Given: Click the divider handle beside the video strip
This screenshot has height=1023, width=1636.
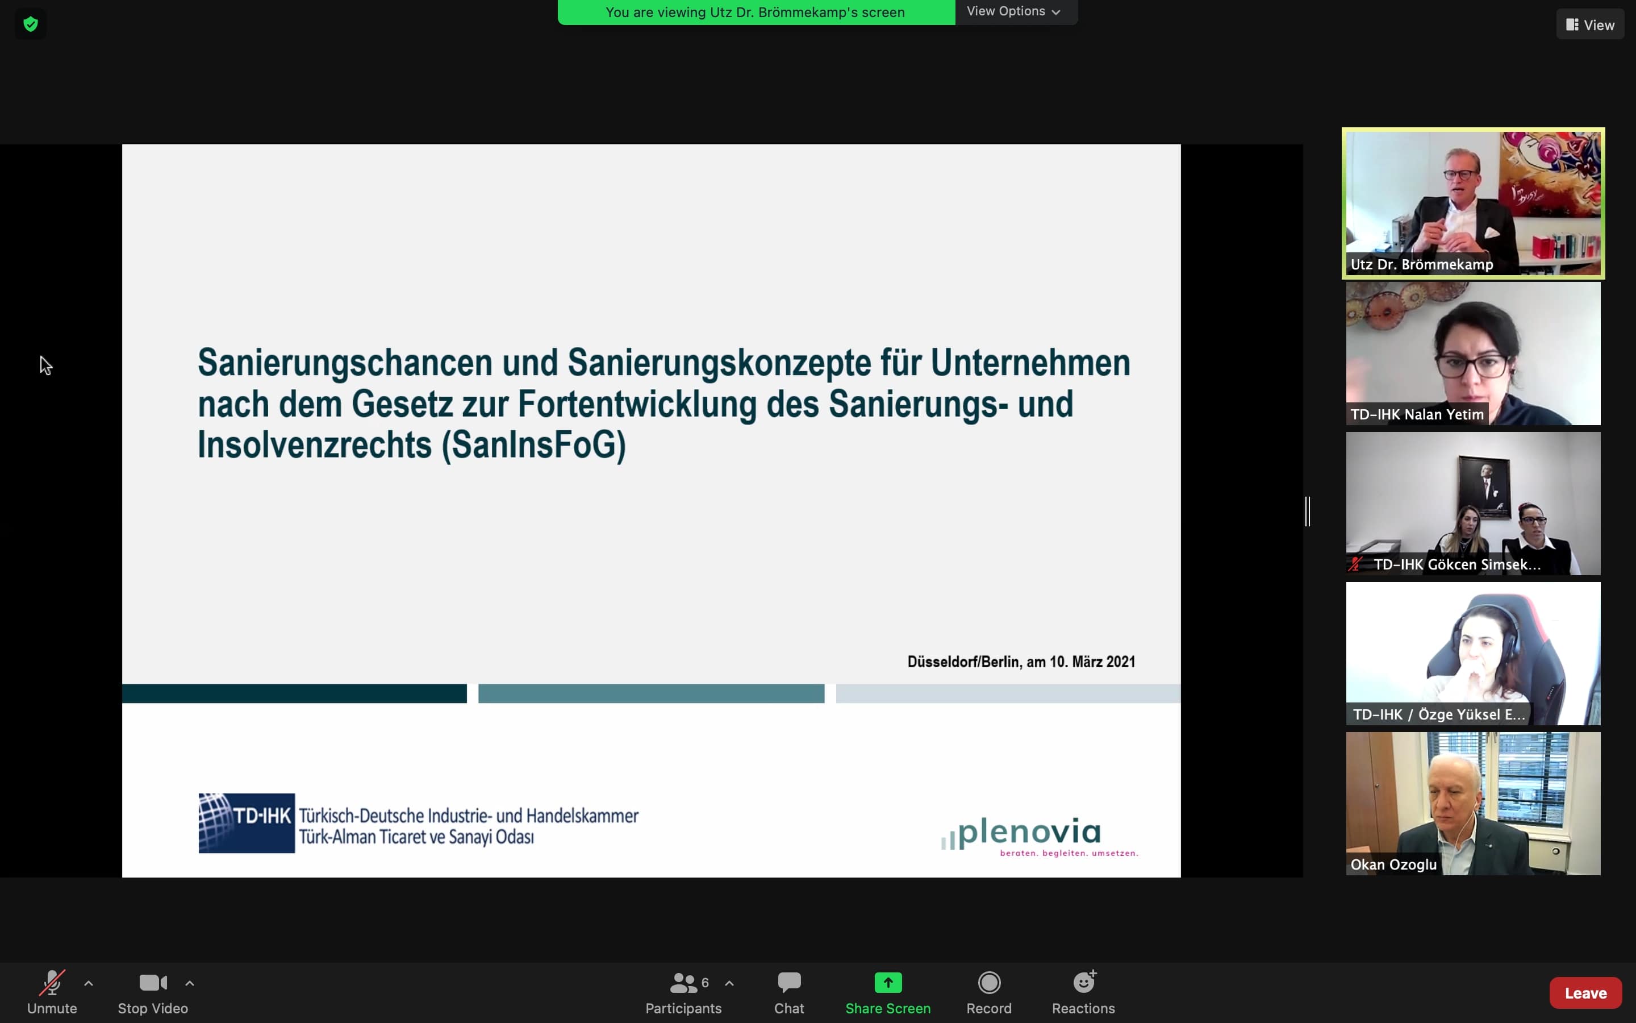Looking at the screenshot, I should 1308,511.
